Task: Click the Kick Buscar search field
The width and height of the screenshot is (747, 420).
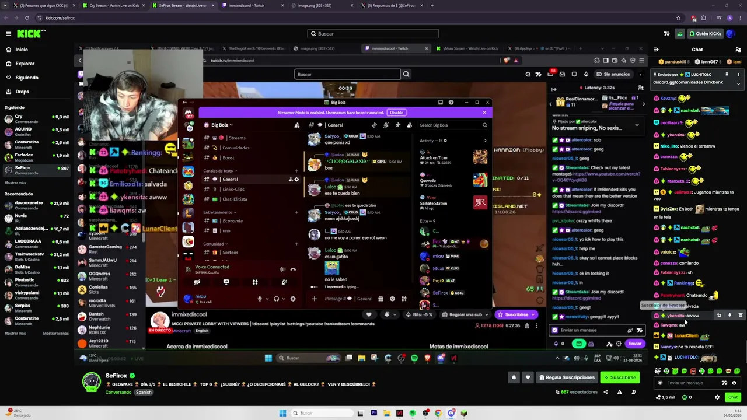Action: tap(373, 34)
